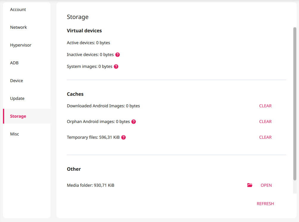The width and height of the screenshot is (299, 222).
Task: Clear Downloaded Android Images cache
Action: [265, 106]
